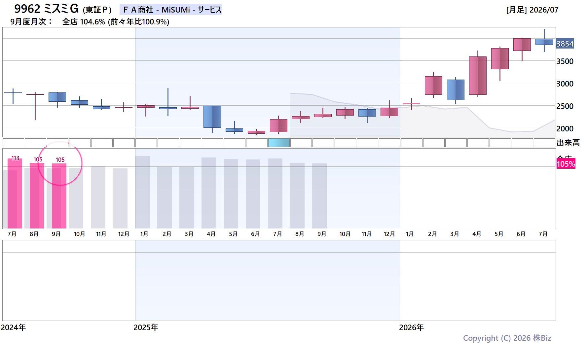Select the 113 pink bar for July 2024
The image size is (588, 348).
click(15, 193)
